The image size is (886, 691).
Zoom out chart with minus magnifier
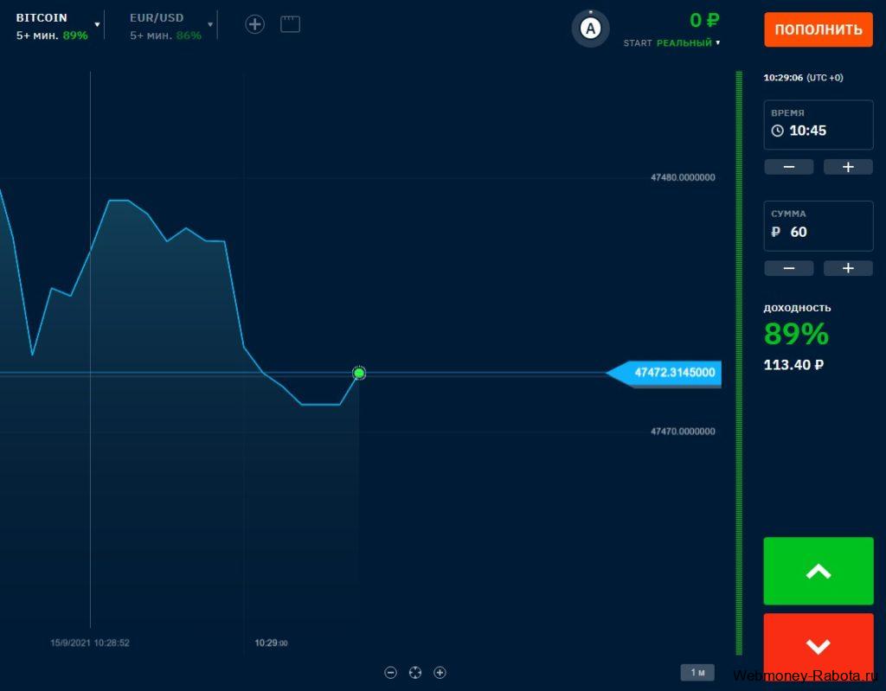(390, 672)
